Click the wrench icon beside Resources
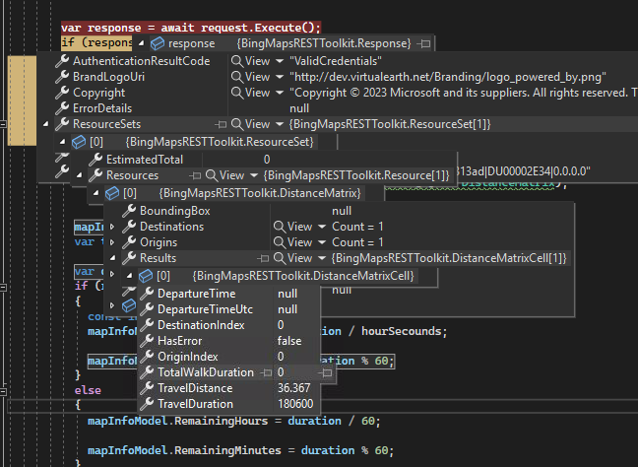This screenshot has height=467, width=638. click(x=96, y=175)
